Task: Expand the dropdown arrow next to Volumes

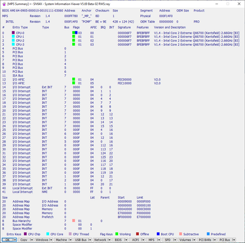Action: [194, 240]
